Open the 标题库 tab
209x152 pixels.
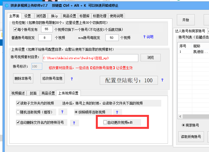84,16
